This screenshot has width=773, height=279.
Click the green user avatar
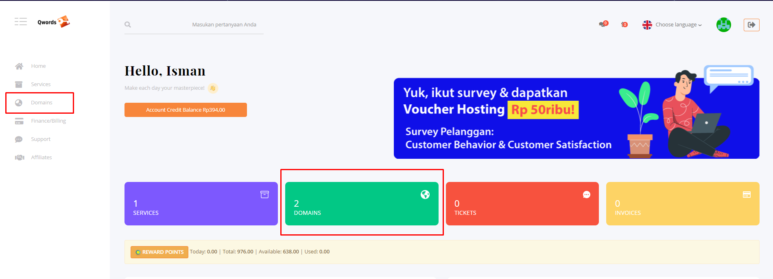pyautogui.click(x=723, y=25)
